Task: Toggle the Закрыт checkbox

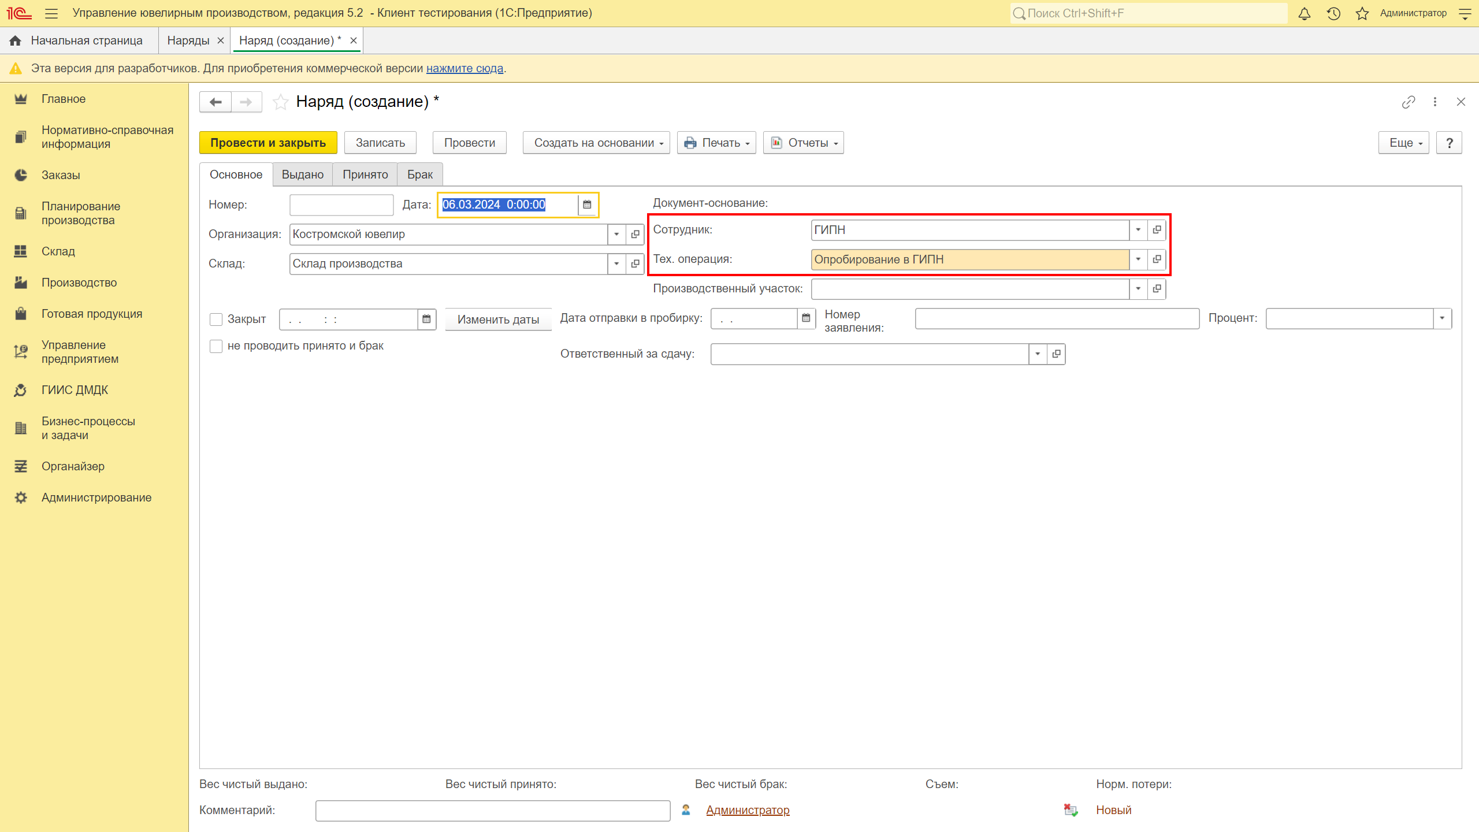Action: [x=216, y=320]
